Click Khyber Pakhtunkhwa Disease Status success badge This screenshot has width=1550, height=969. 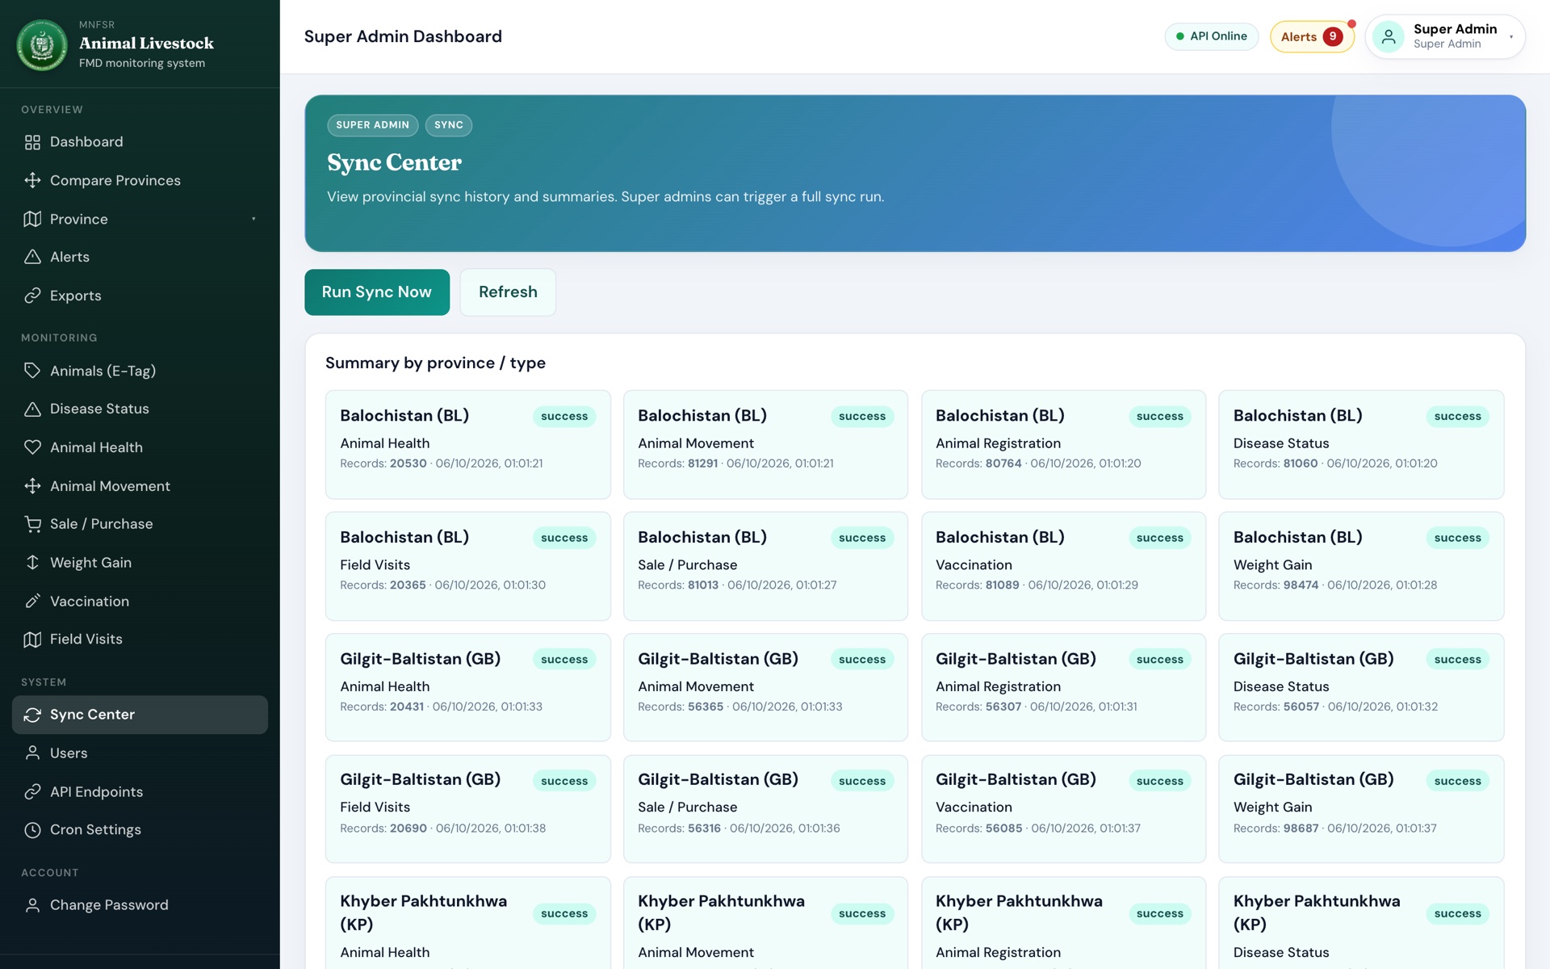1458,914
